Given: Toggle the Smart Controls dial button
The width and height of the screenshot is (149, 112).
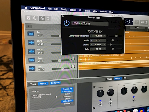Looking at the screenshot, I should (42, 18).
